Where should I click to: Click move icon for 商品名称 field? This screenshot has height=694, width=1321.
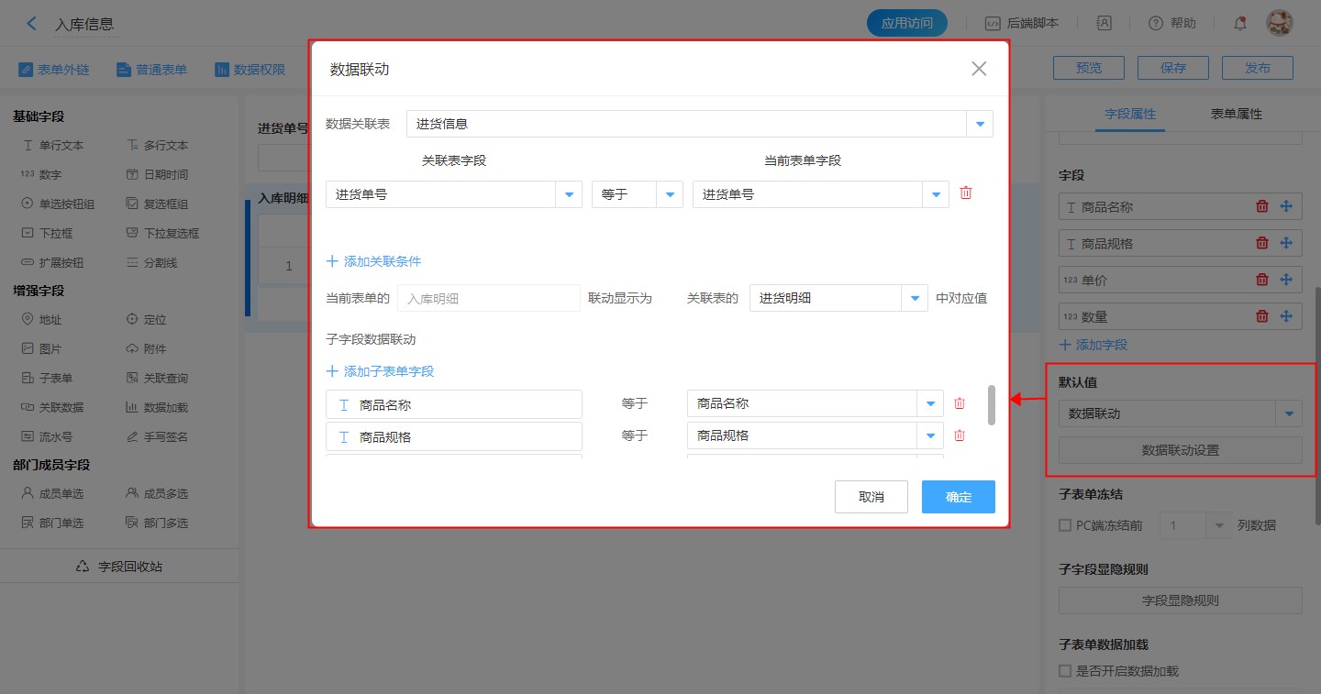1286,206
